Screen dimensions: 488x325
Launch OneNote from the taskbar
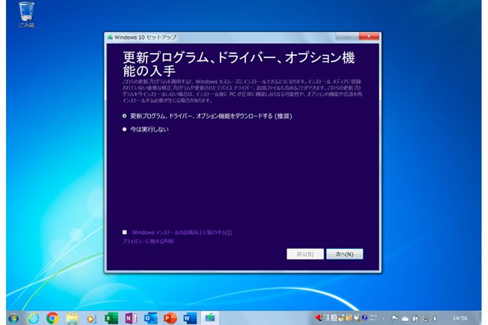[131, 318]
